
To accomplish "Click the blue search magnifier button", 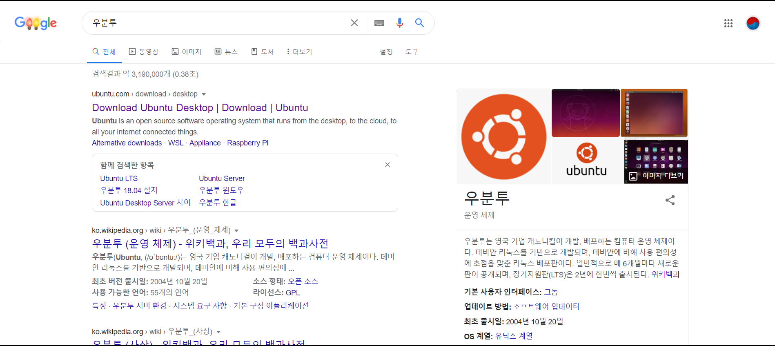I will (x=419, y=23).
